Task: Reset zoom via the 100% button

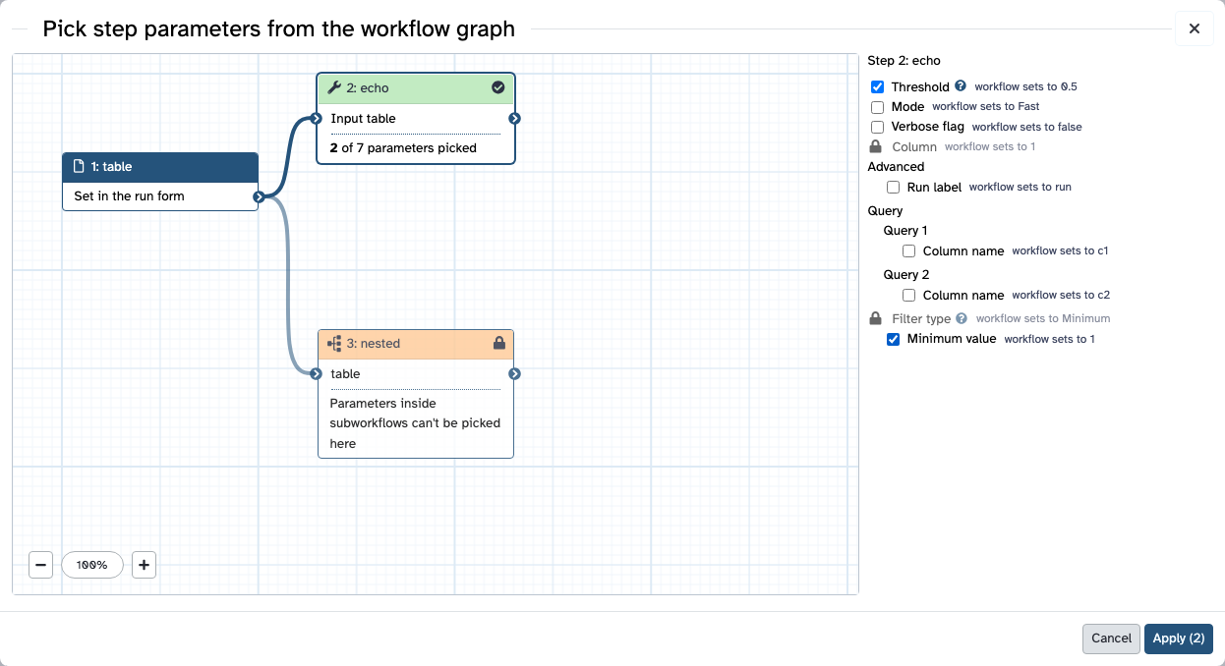Action: click(92, 565)
